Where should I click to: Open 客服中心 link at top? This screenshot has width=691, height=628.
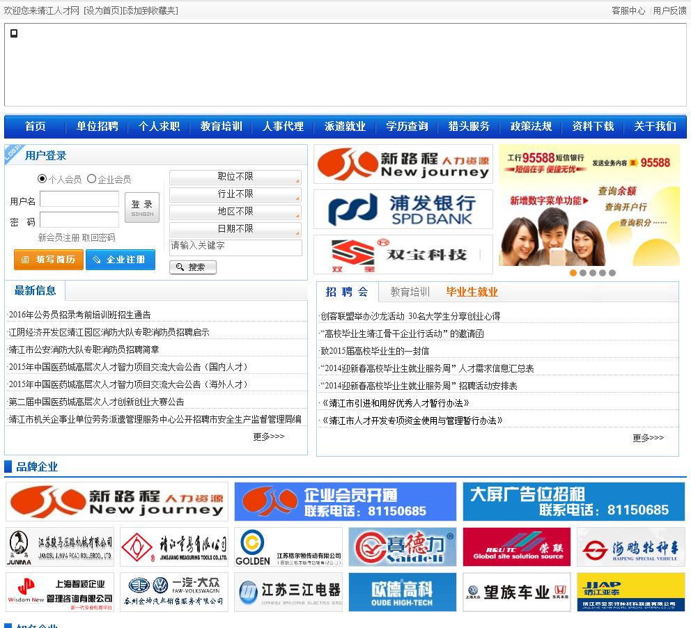[x=628, y=10]
